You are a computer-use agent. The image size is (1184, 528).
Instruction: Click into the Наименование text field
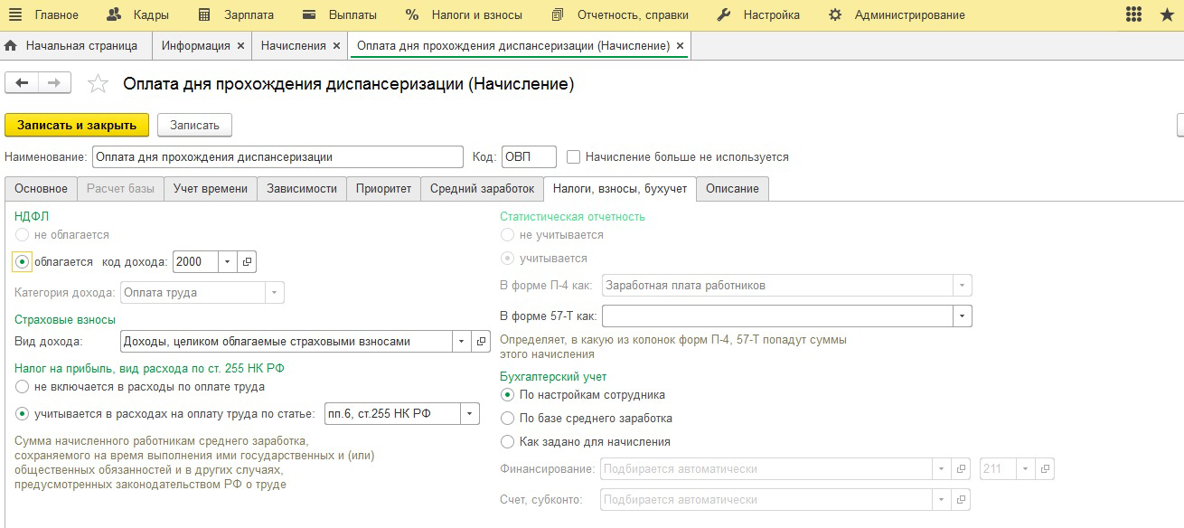[x=276, y=156]
